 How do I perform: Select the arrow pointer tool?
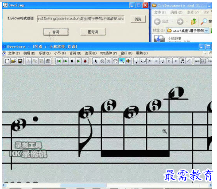(x=96, y=61)
